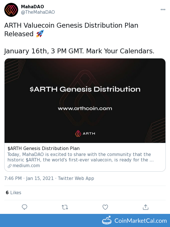Click the MahaDAO display name
This screenshot has height=227, width=170.
coord(32,7)
